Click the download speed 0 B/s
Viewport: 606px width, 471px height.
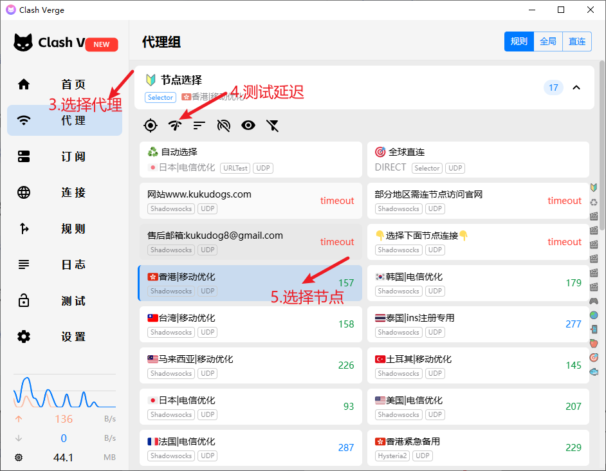(64, 438)
